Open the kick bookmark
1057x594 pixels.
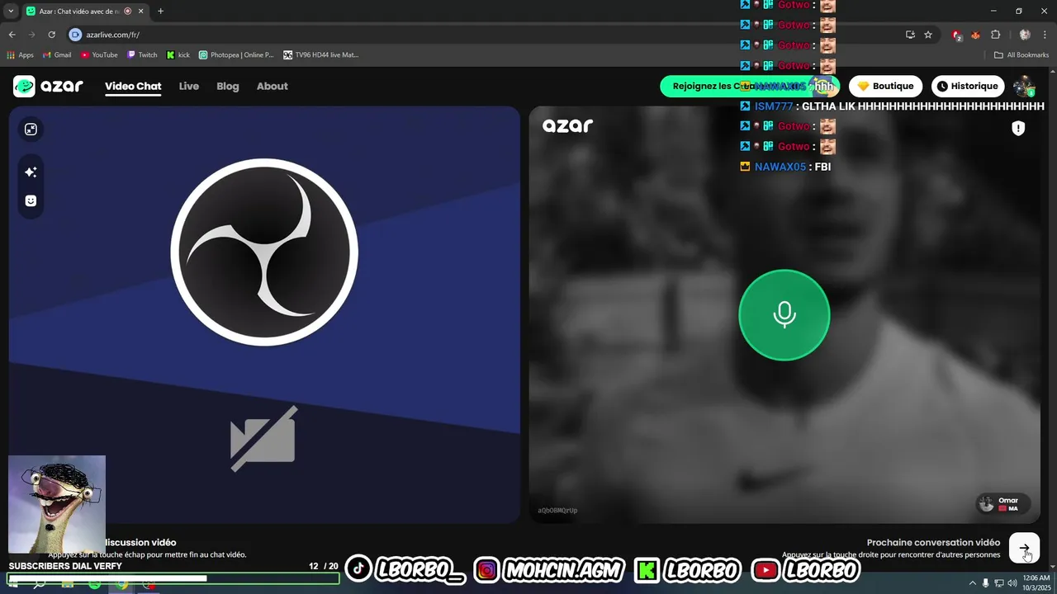tap(178, 55)
